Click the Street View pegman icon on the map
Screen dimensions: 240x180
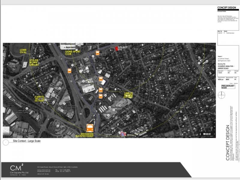200,134
